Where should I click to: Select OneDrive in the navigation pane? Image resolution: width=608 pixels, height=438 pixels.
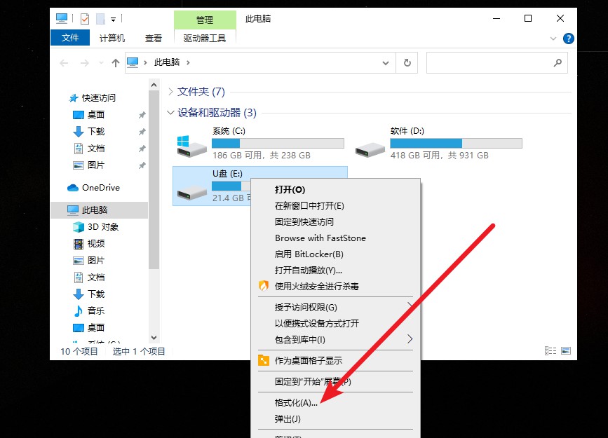click(101, 188)
